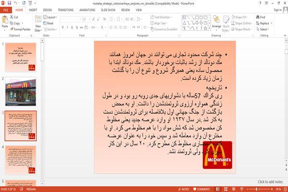Open the font size dropdown
288x192 pixels.
click(89, 19)
